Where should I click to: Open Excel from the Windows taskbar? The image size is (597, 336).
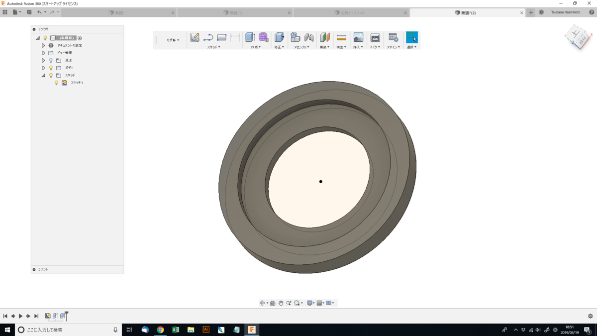pos(176,330)
